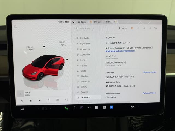This screenshot has height=131, width=175.
Task: Tap Open Trunk label
Action: click(63, 43)
